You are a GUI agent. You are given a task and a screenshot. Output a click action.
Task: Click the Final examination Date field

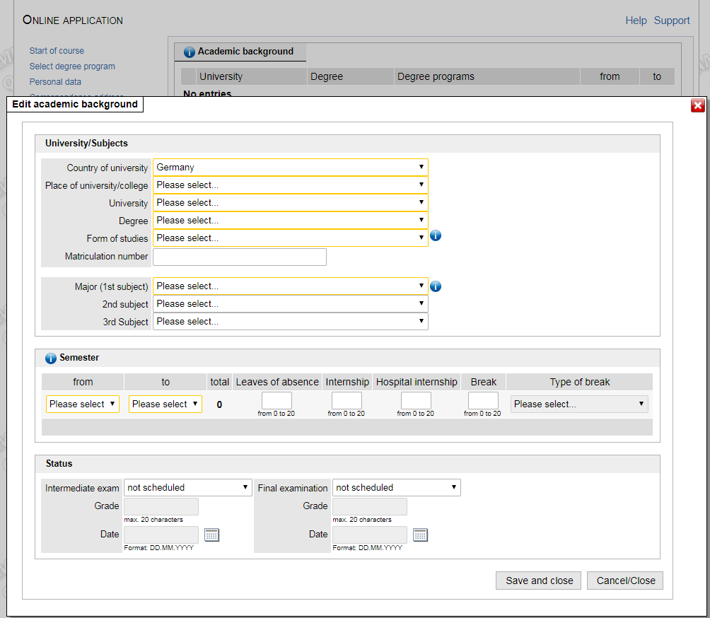370,535
